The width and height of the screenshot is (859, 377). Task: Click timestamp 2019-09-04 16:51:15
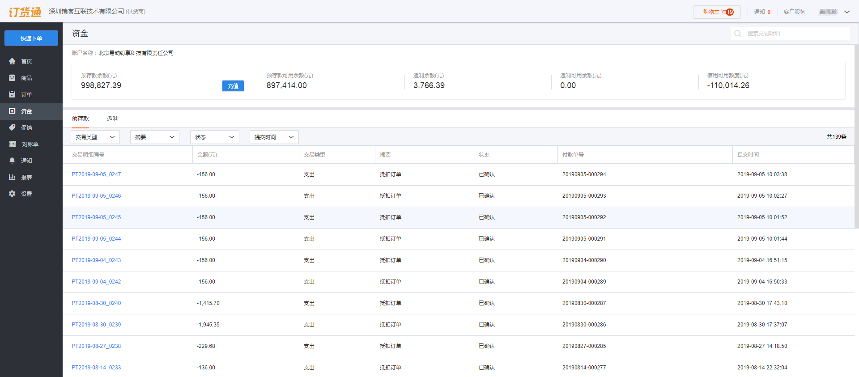tap(762, 260)
